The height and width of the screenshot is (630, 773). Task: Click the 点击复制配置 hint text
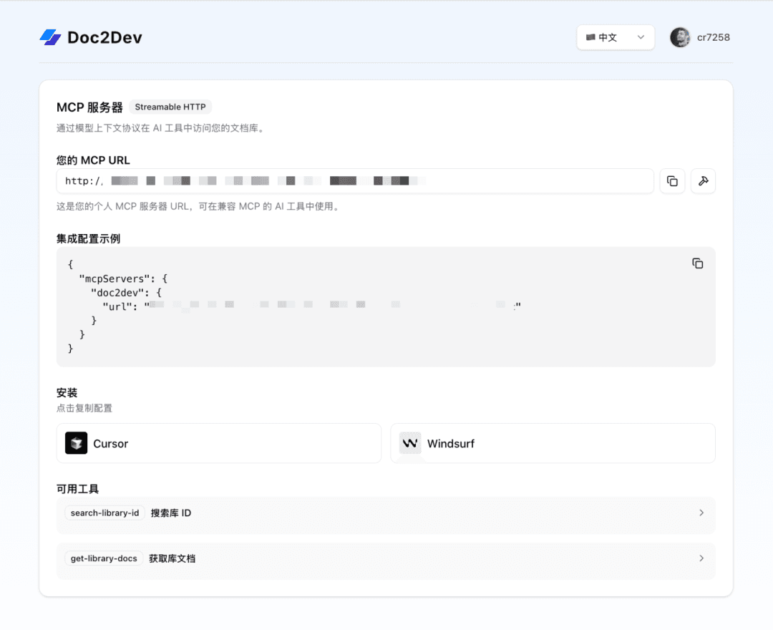84,408
